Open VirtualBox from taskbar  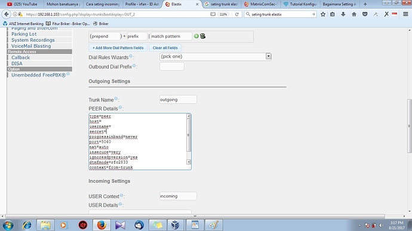point(175,225)
